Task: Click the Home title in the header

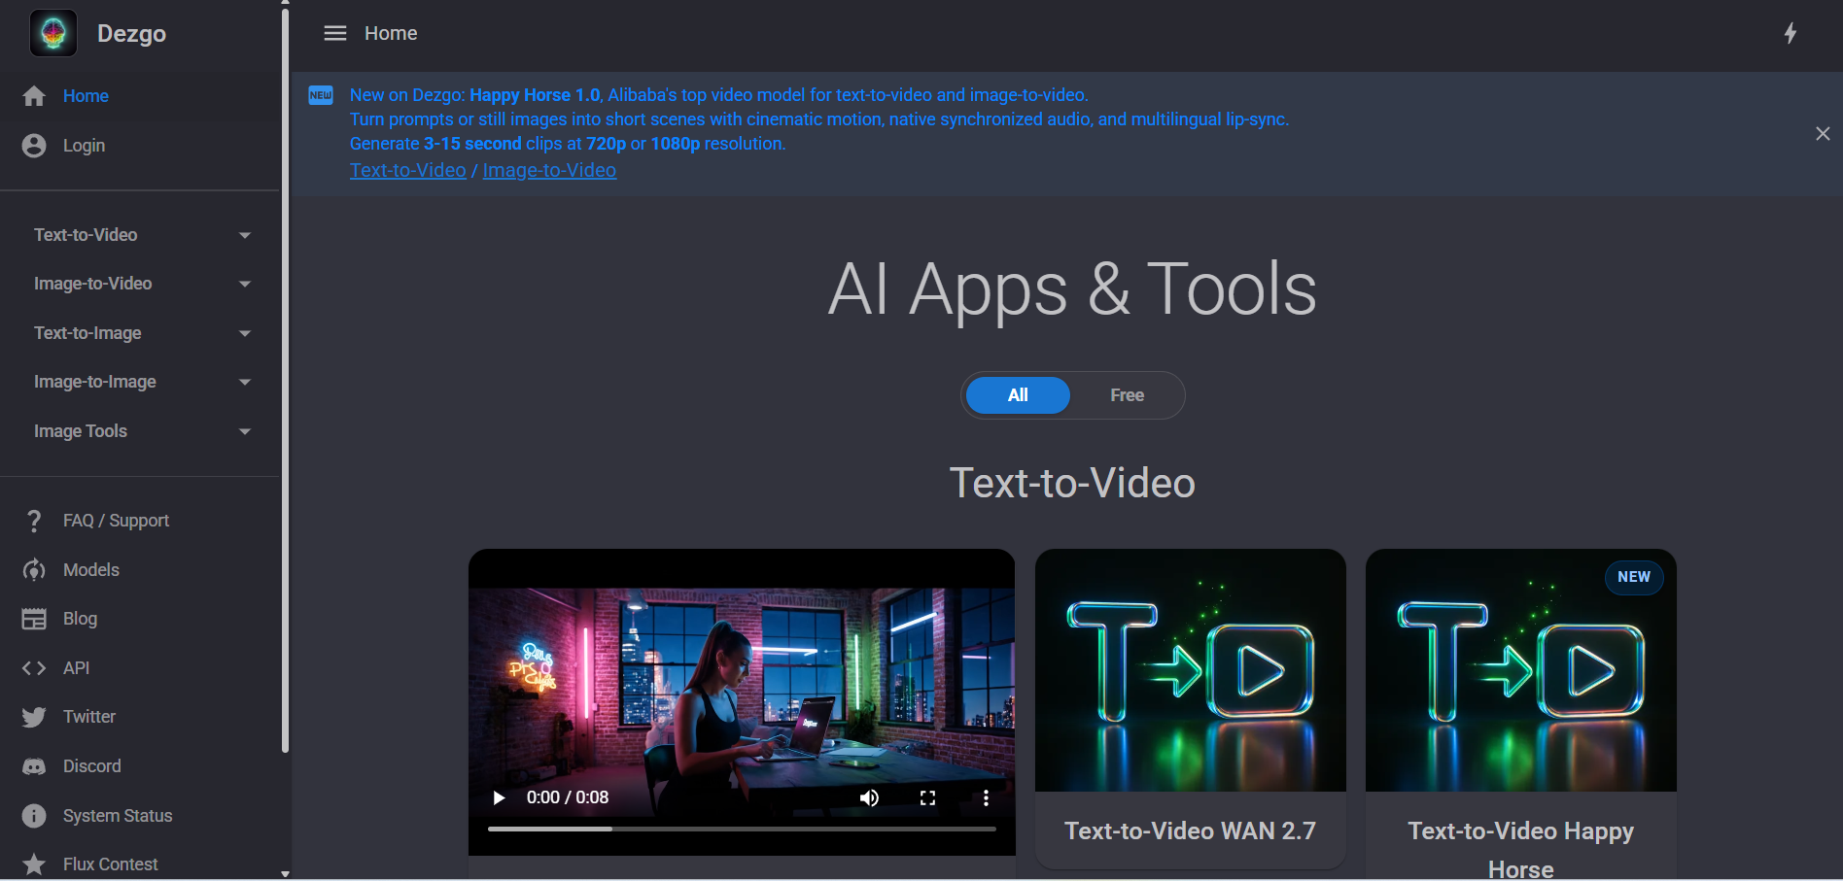Action: coord(391,33)
